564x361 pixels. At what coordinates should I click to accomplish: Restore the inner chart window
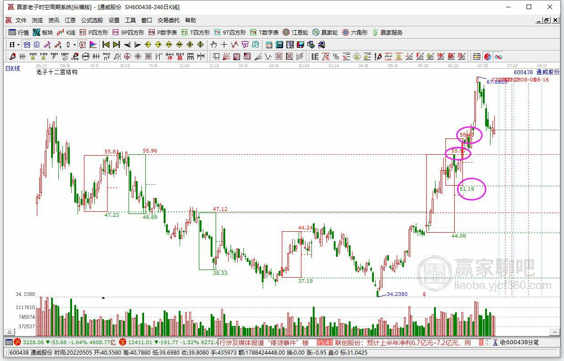pyautogui.click(x=546, y=20)
